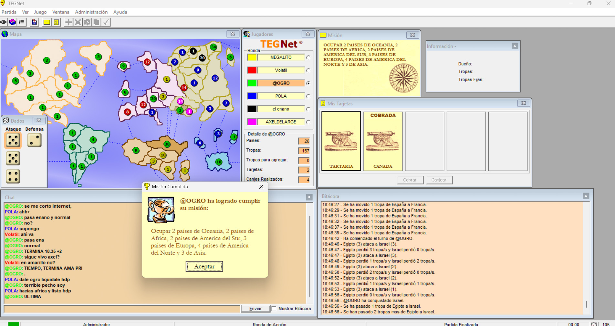Enable the Mostrar Bitácora checkbox
The height and width of the screenshot is (326, 615).
click(x=274, y=309)
